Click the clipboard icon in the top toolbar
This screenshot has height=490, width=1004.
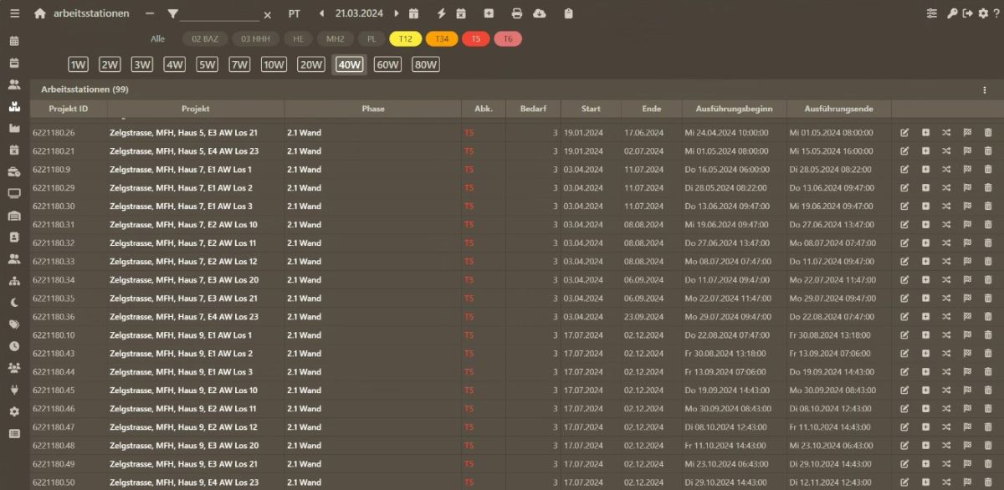tap(569, 13)
